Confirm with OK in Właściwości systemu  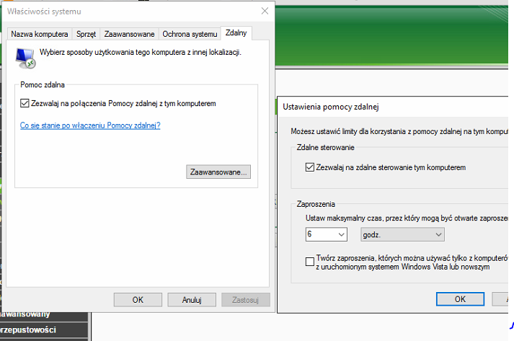point(138,300)
